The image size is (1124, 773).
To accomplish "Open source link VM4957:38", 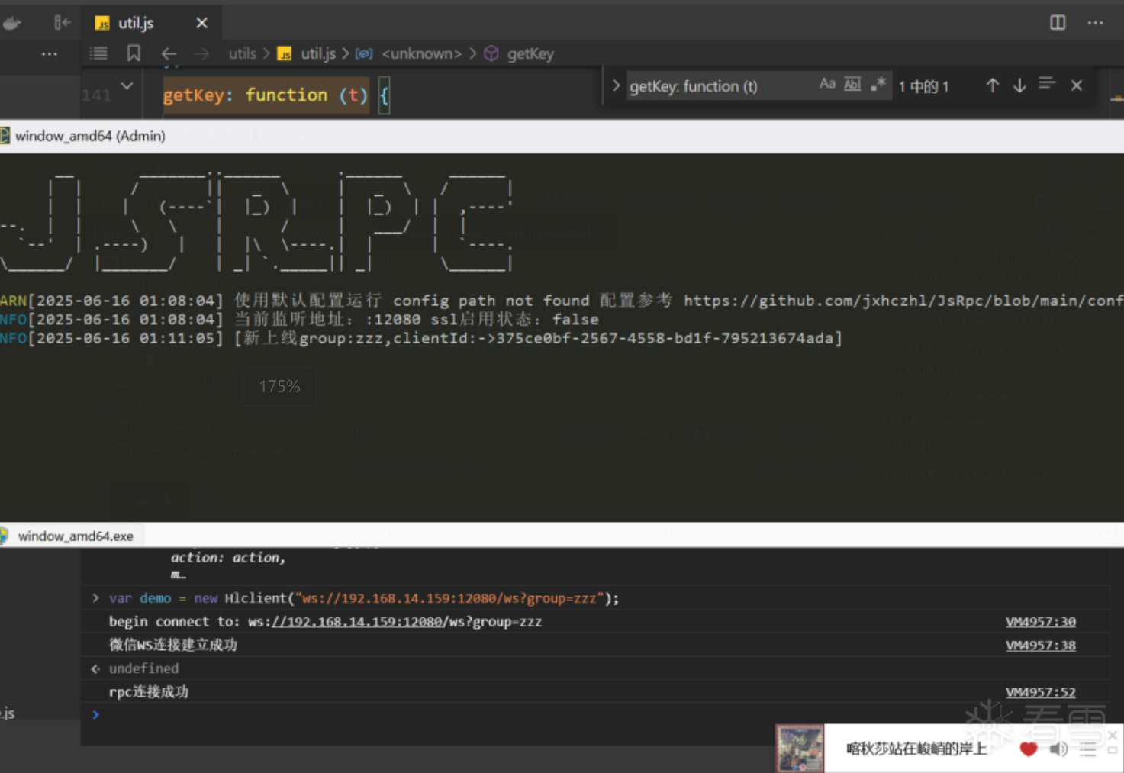I will point(1041,646).
